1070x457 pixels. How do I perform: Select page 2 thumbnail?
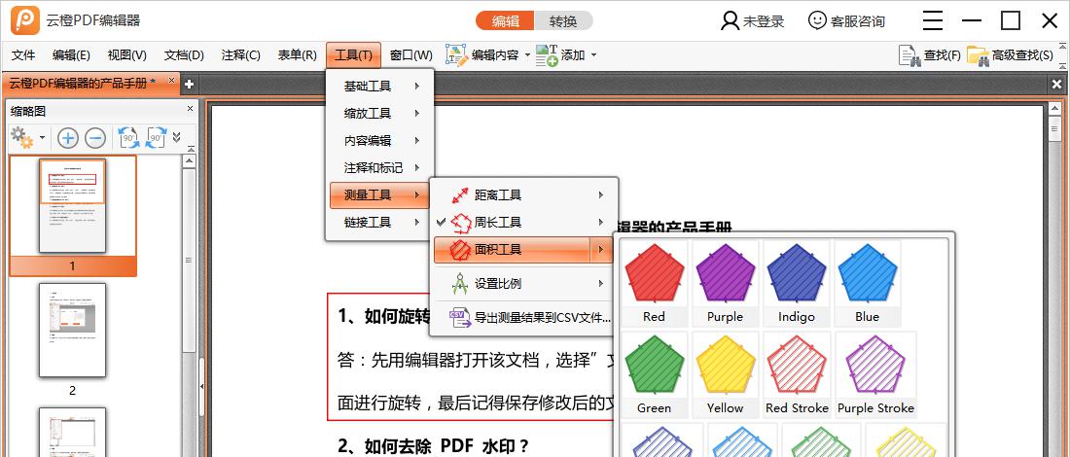tap(72, 331)
